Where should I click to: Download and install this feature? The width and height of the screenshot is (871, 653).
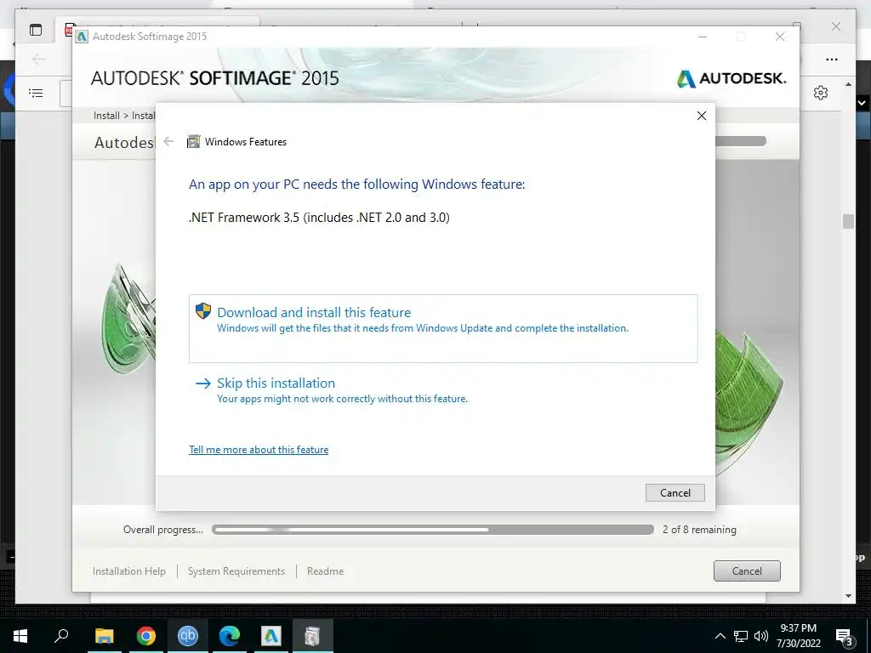[x=442, y=328]
